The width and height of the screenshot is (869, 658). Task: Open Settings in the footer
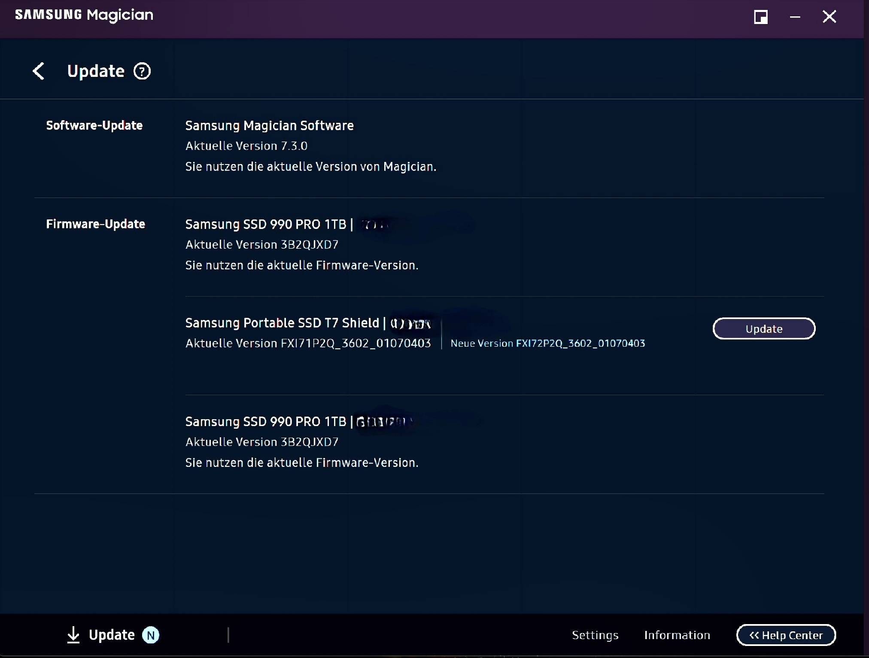[595, 635]
